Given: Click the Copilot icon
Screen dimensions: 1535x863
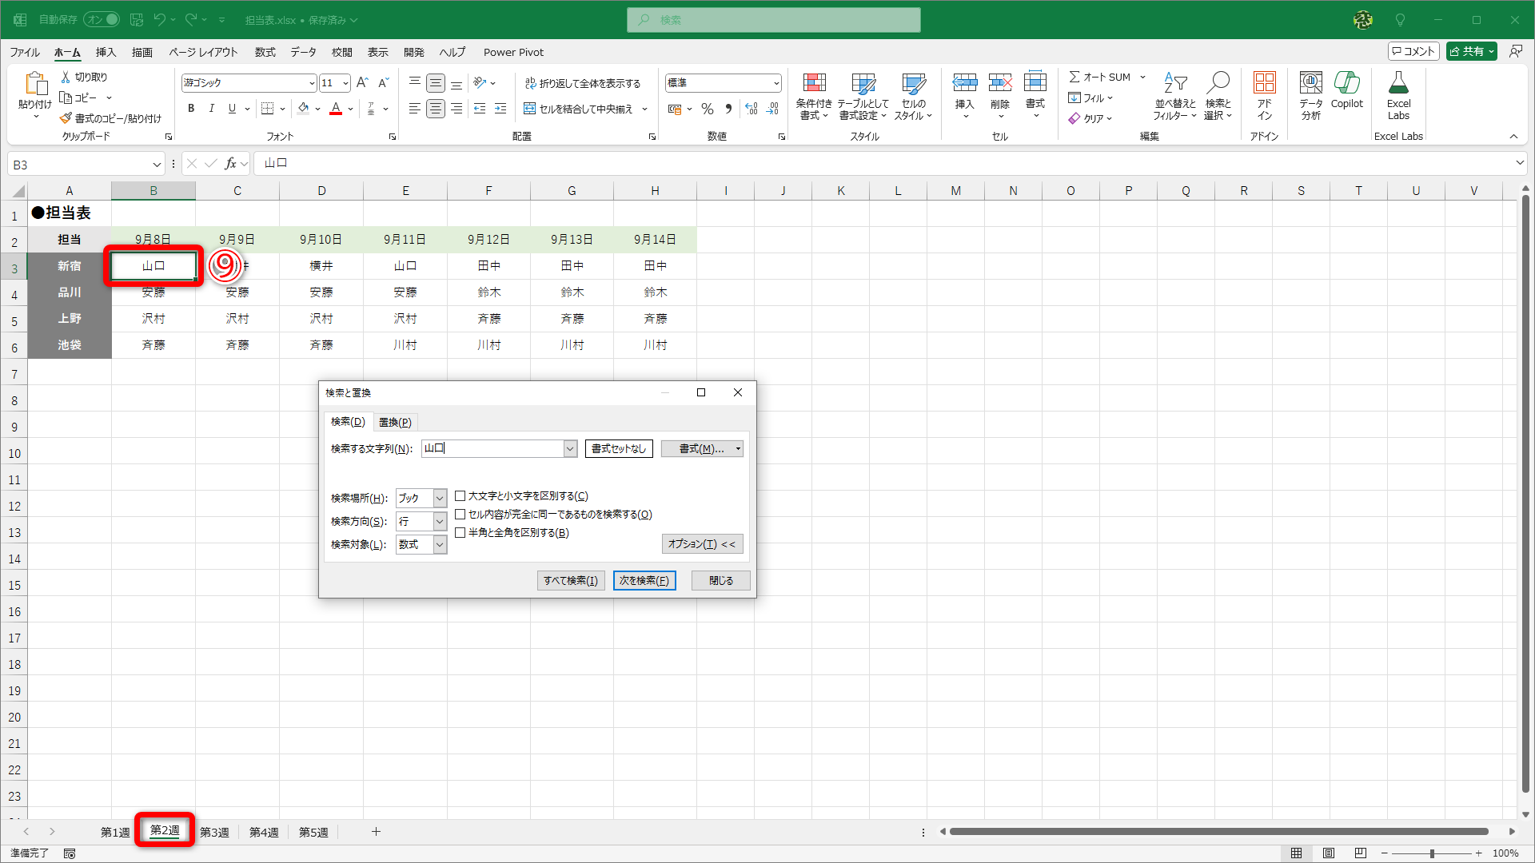Looking at the screenshot, I should tap(1346, 83).
